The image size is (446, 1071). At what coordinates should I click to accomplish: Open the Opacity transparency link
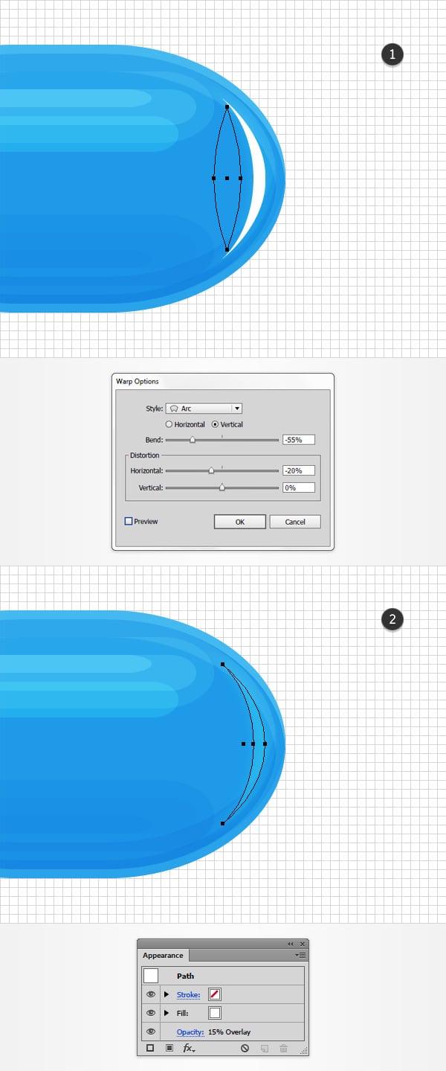190,1032
